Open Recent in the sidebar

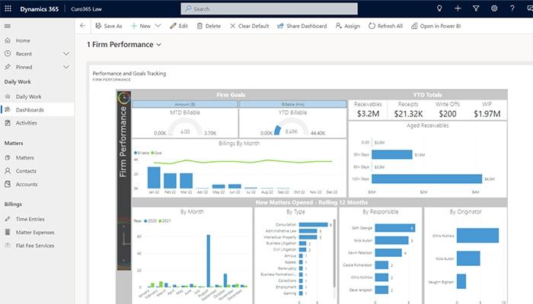[x=24, y=54]
